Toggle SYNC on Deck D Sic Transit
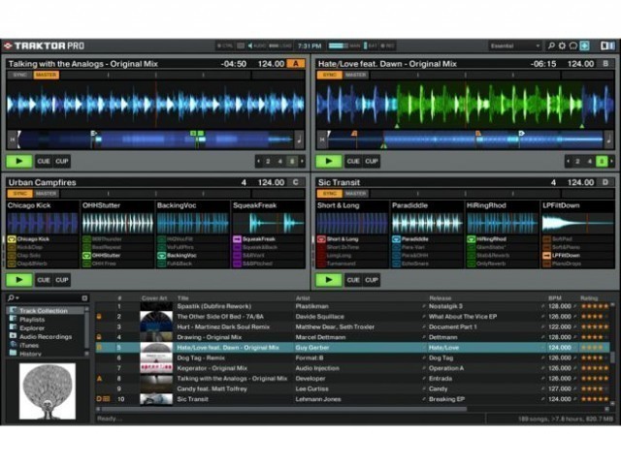 330,194
